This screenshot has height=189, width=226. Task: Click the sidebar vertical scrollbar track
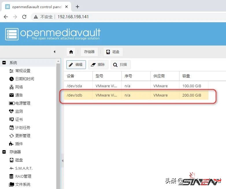point(58,126)
